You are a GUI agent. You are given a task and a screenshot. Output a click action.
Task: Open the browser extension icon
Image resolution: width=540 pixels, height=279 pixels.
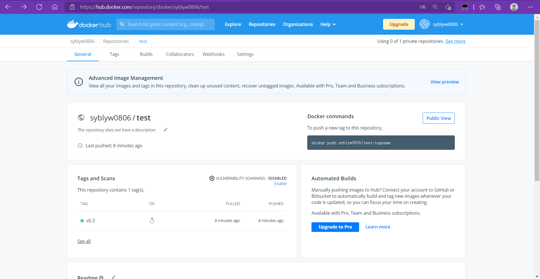[x=465, y=7]
